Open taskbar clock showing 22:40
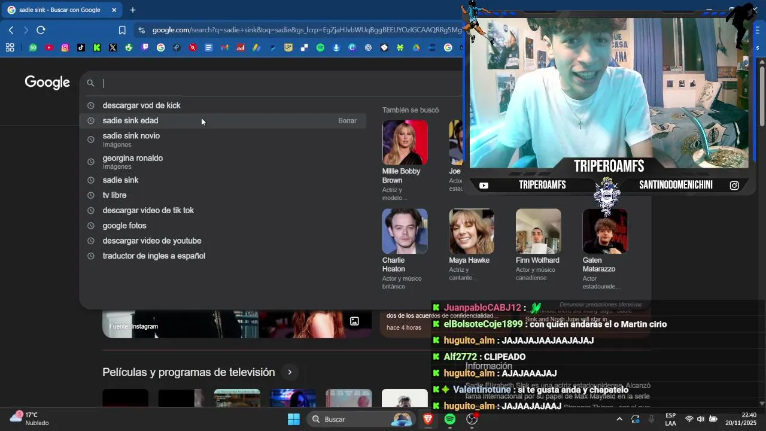Viewport: 766px width, 431px height. click(x=741, y=418)
